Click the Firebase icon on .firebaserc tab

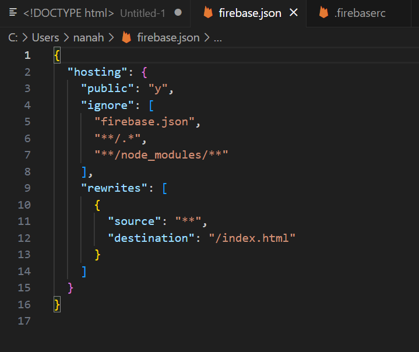click(x=323, y=13)
